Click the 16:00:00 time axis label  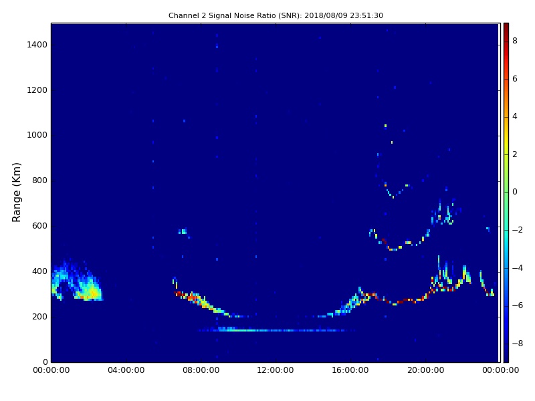coord(350,370)
